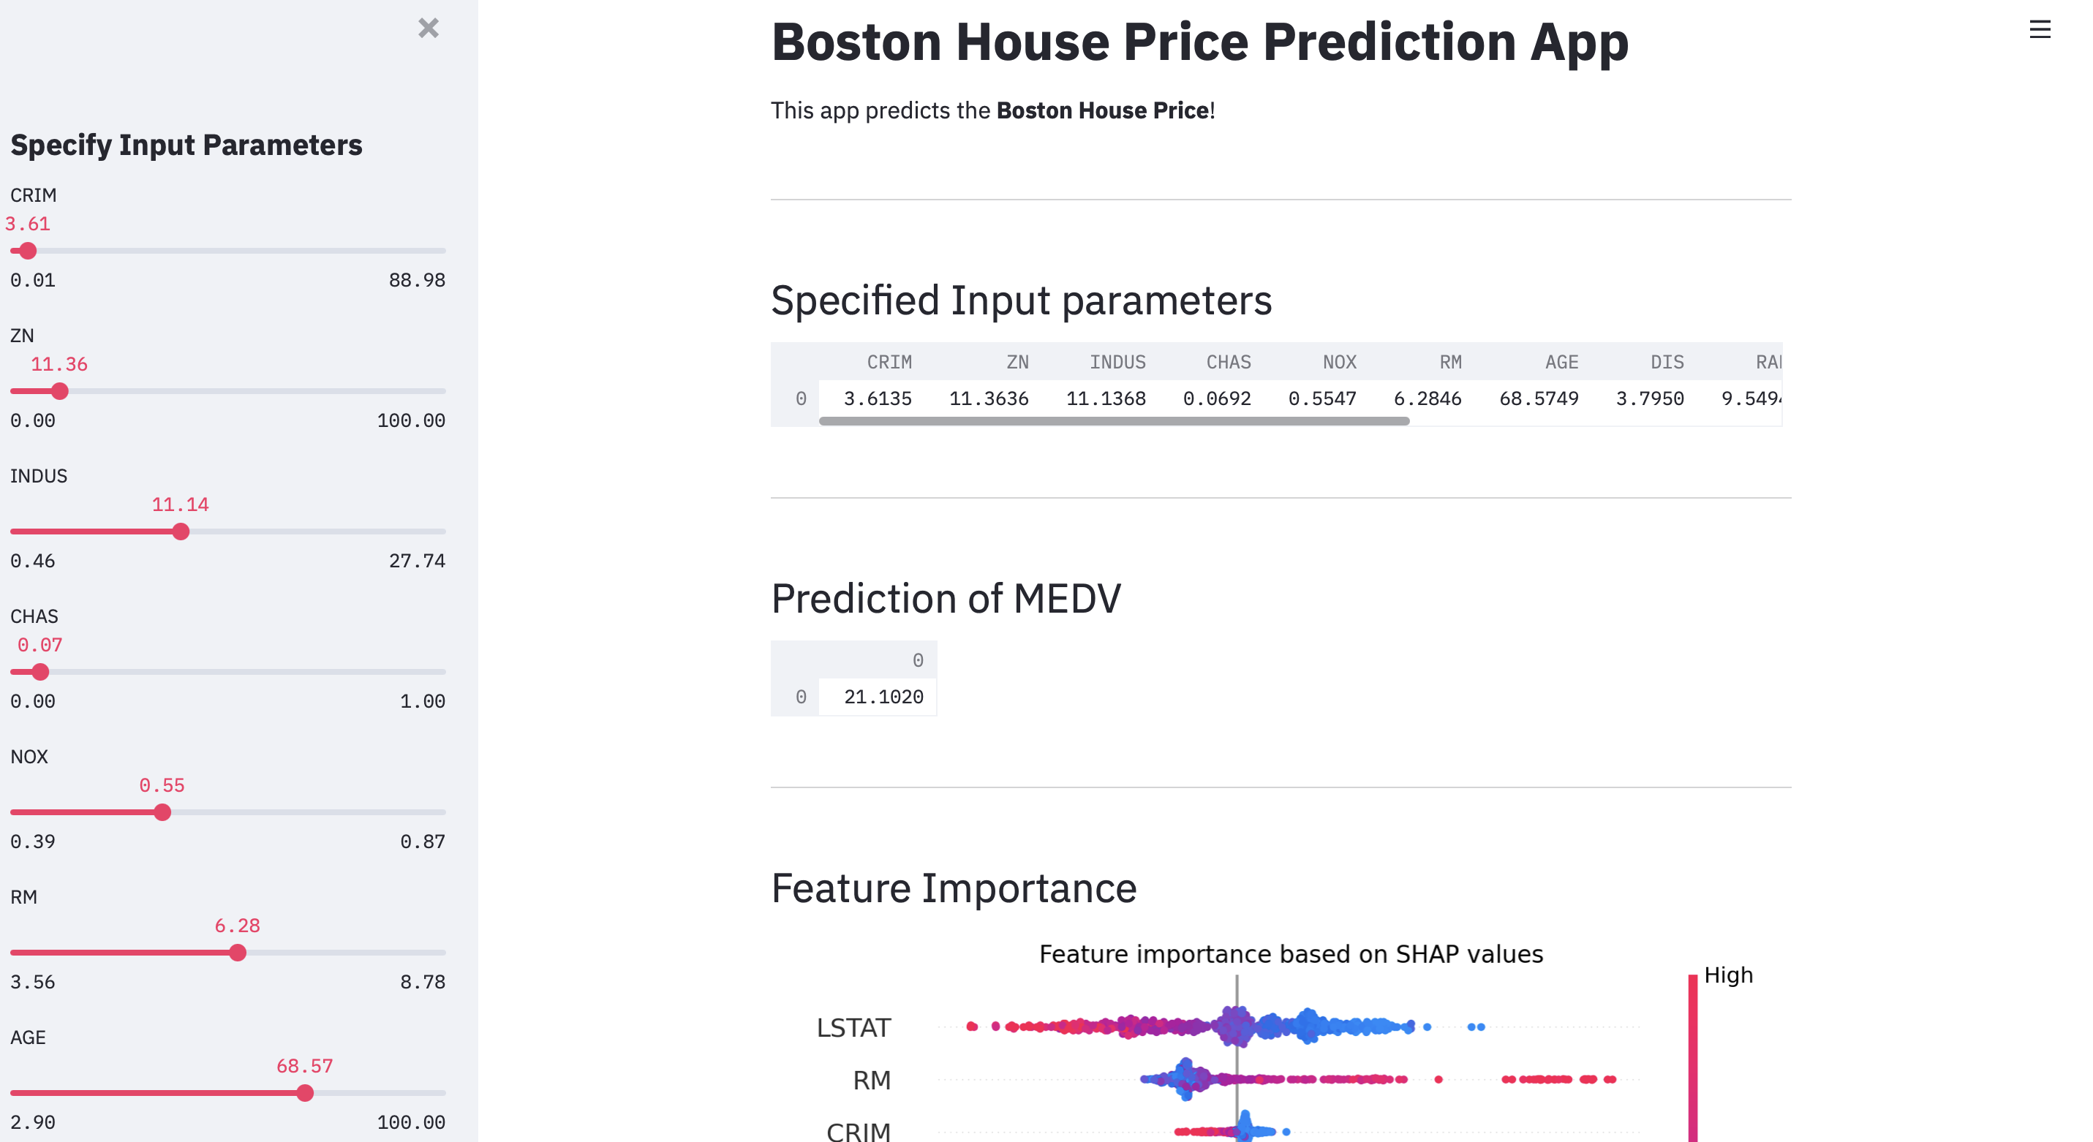The image size is (2093, 1142).
Task: Click the ZN column header in table
Action: coord(1017,362)
